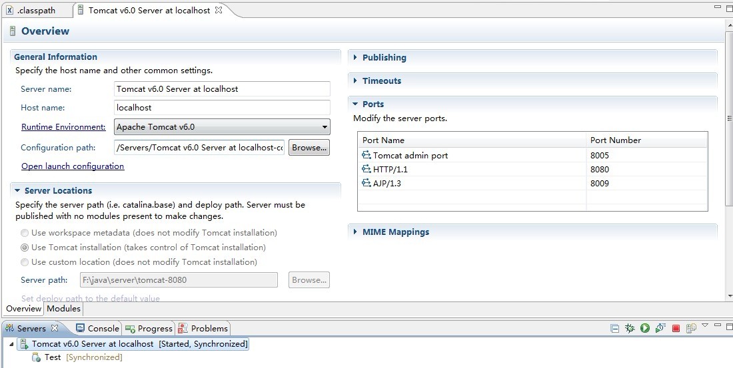Click the Publish to server icon
Viewport: 733px width, 368px height.
(691, 328)
